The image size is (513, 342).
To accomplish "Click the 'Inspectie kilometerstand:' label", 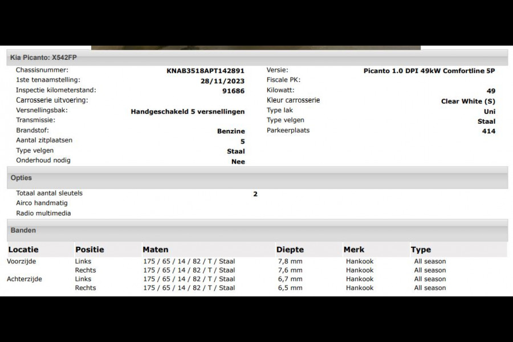I will 56,90.
